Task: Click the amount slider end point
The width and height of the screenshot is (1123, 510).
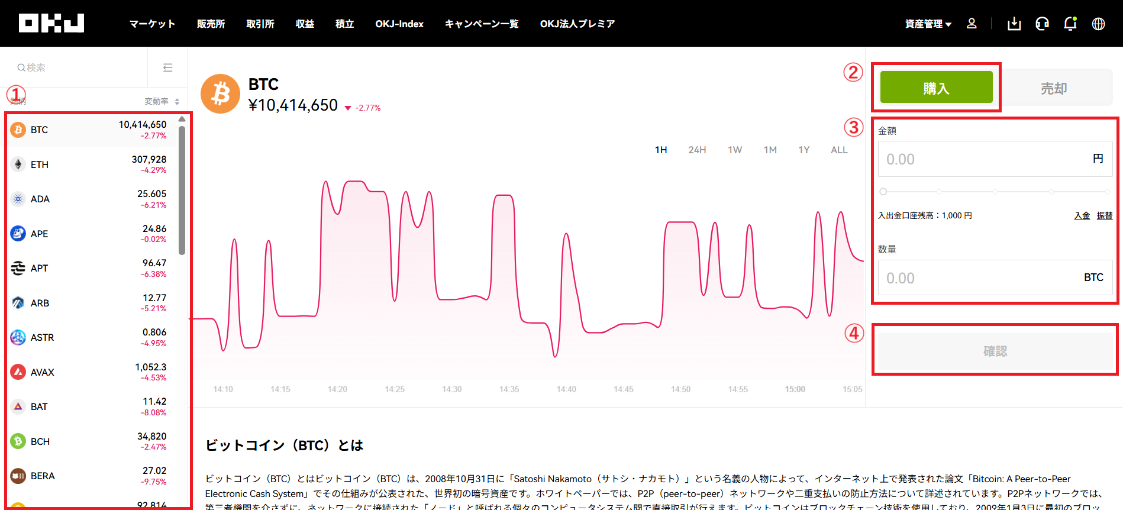Action: (x=1107, y=192)
